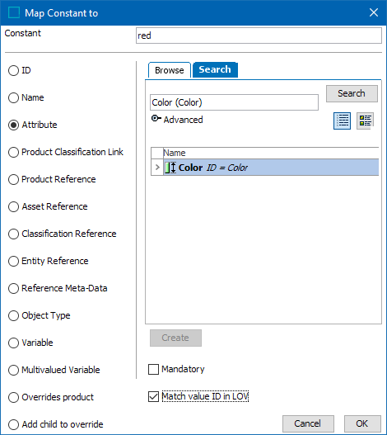The width and height of the screenshot is (387, 435).
Task: Expand the Advanced search options
Action: click(x=183, y=120)
